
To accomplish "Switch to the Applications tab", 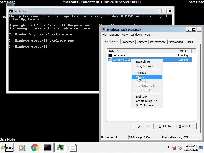I will click(111, 41).
